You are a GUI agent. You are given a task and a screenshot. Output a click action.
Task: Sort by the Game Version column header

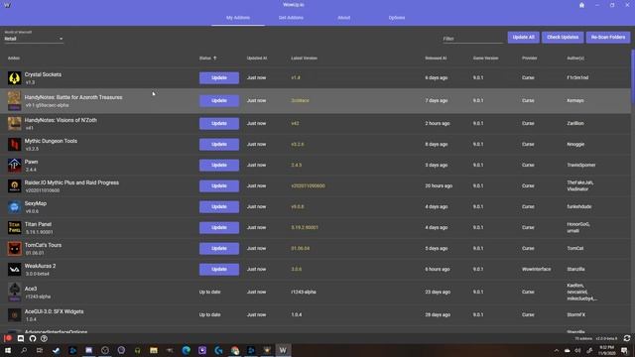[485, 59]
